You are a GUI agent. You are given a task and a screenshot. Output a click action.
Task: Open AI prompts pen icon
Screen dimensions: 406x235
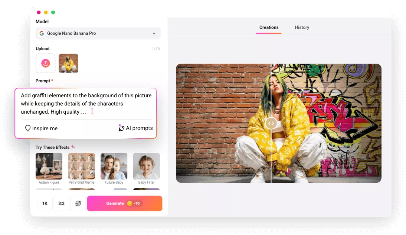121,128
